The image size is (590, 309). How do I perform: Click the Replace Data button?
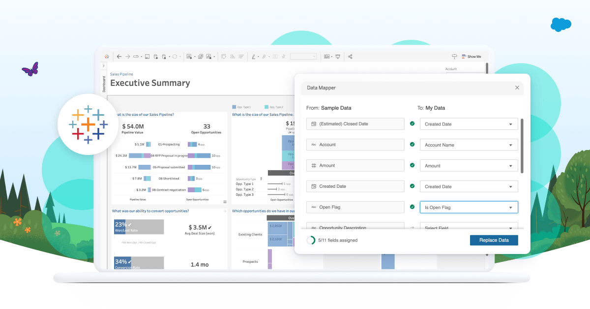coord(494,240)
